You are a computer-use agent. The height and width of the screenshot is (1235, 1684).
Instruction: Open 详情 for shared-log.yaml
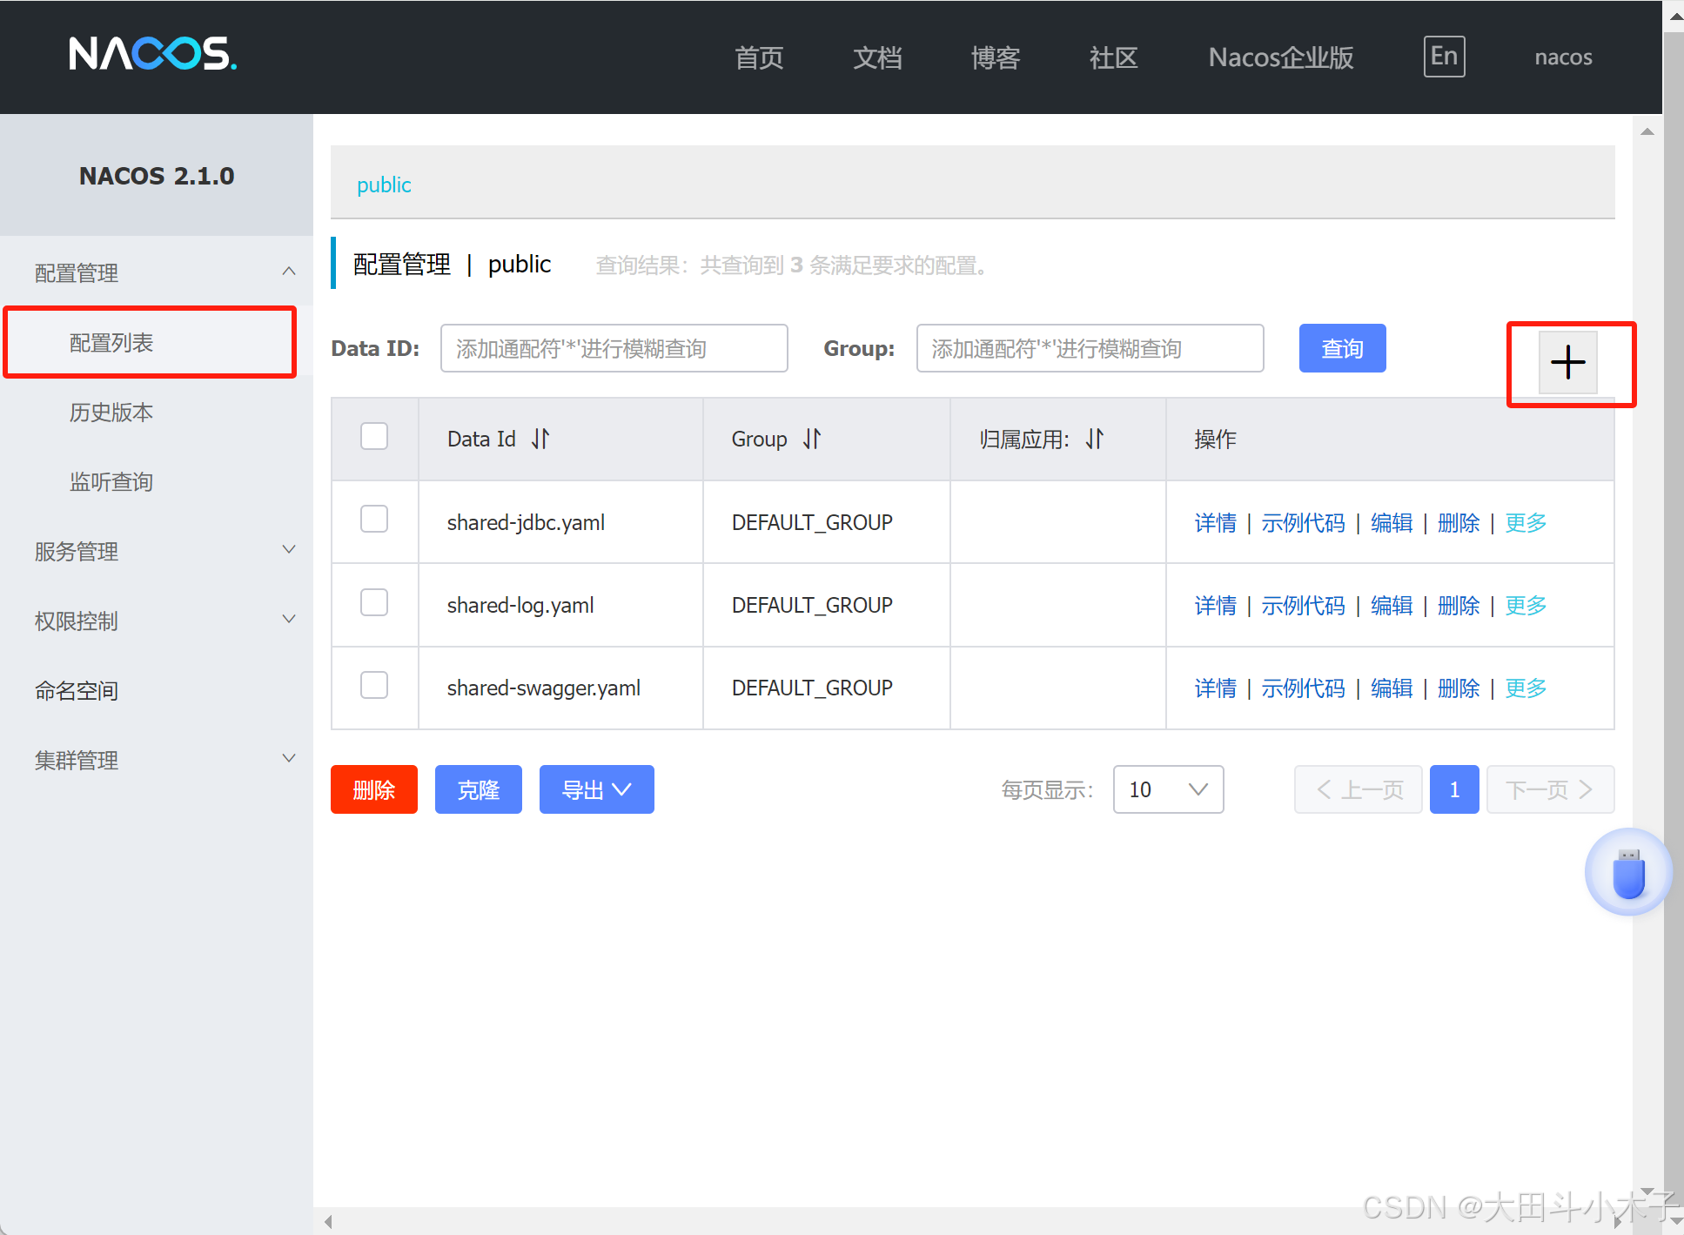(x=1215, y=605)
